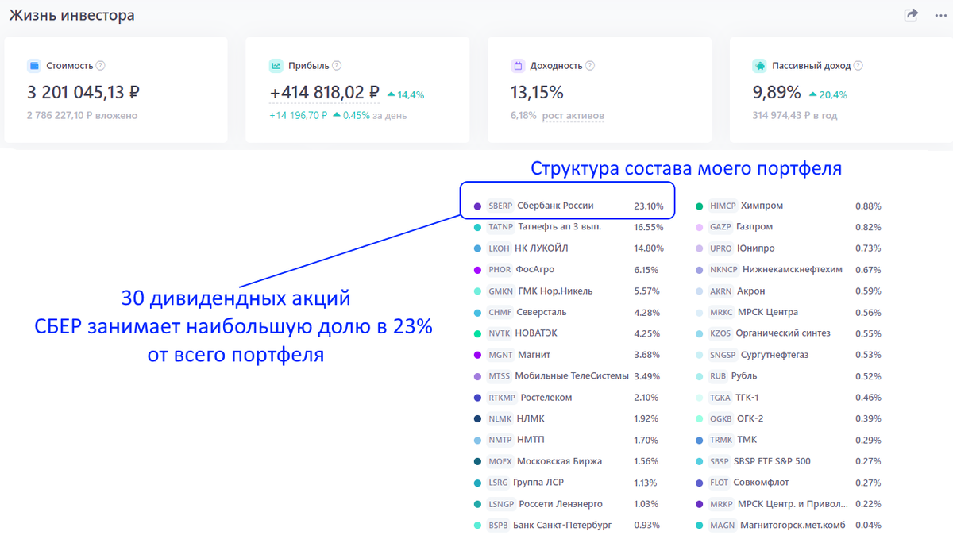Click the 16.55% share value

pyautogui.click(x=649, y=227)
